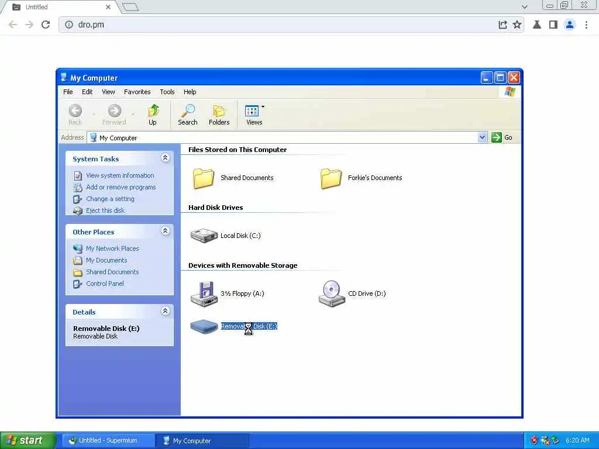This screenshot has height=449, width=599.
Task: Go up one folder level
Action: 153,114
